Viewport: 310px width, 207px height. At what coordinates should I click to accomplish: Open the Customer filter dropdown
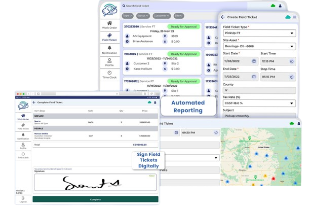[x=162, y=16]
